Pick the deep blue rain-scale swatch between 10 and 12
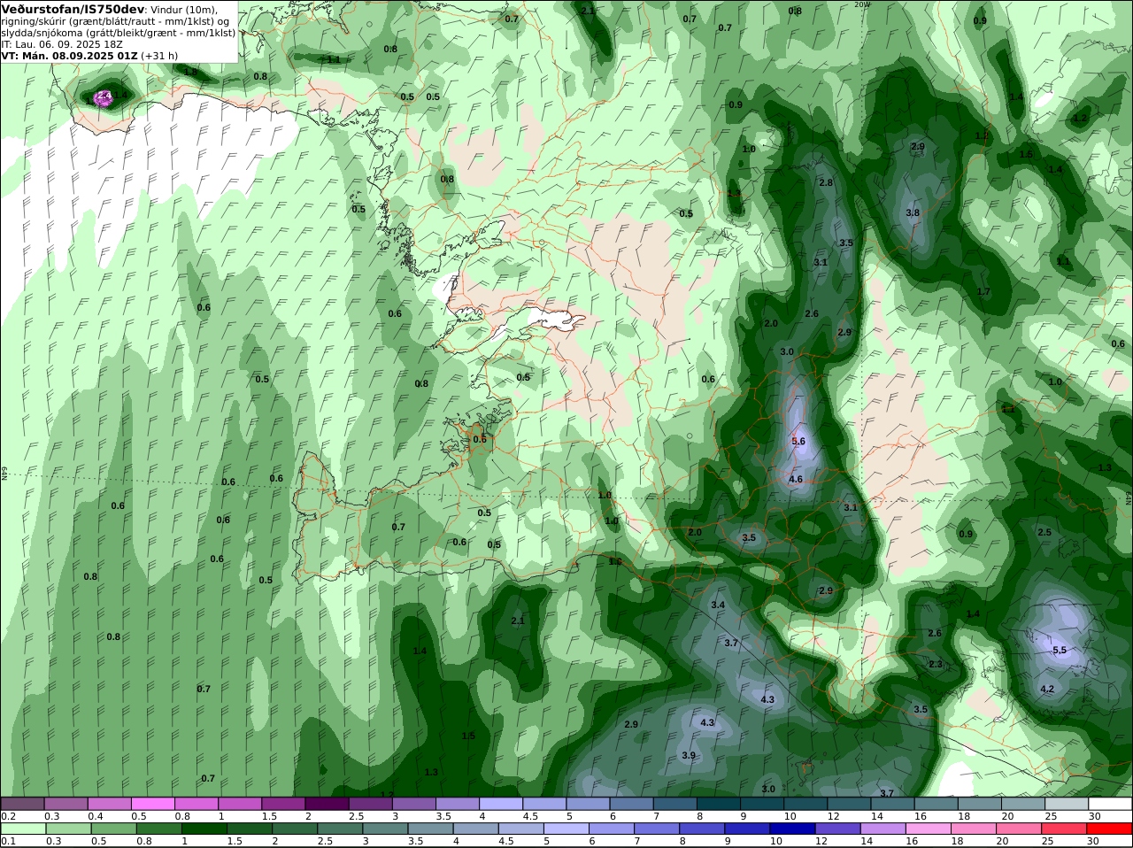Screen dimensions: 1133x848 point(793,829)
